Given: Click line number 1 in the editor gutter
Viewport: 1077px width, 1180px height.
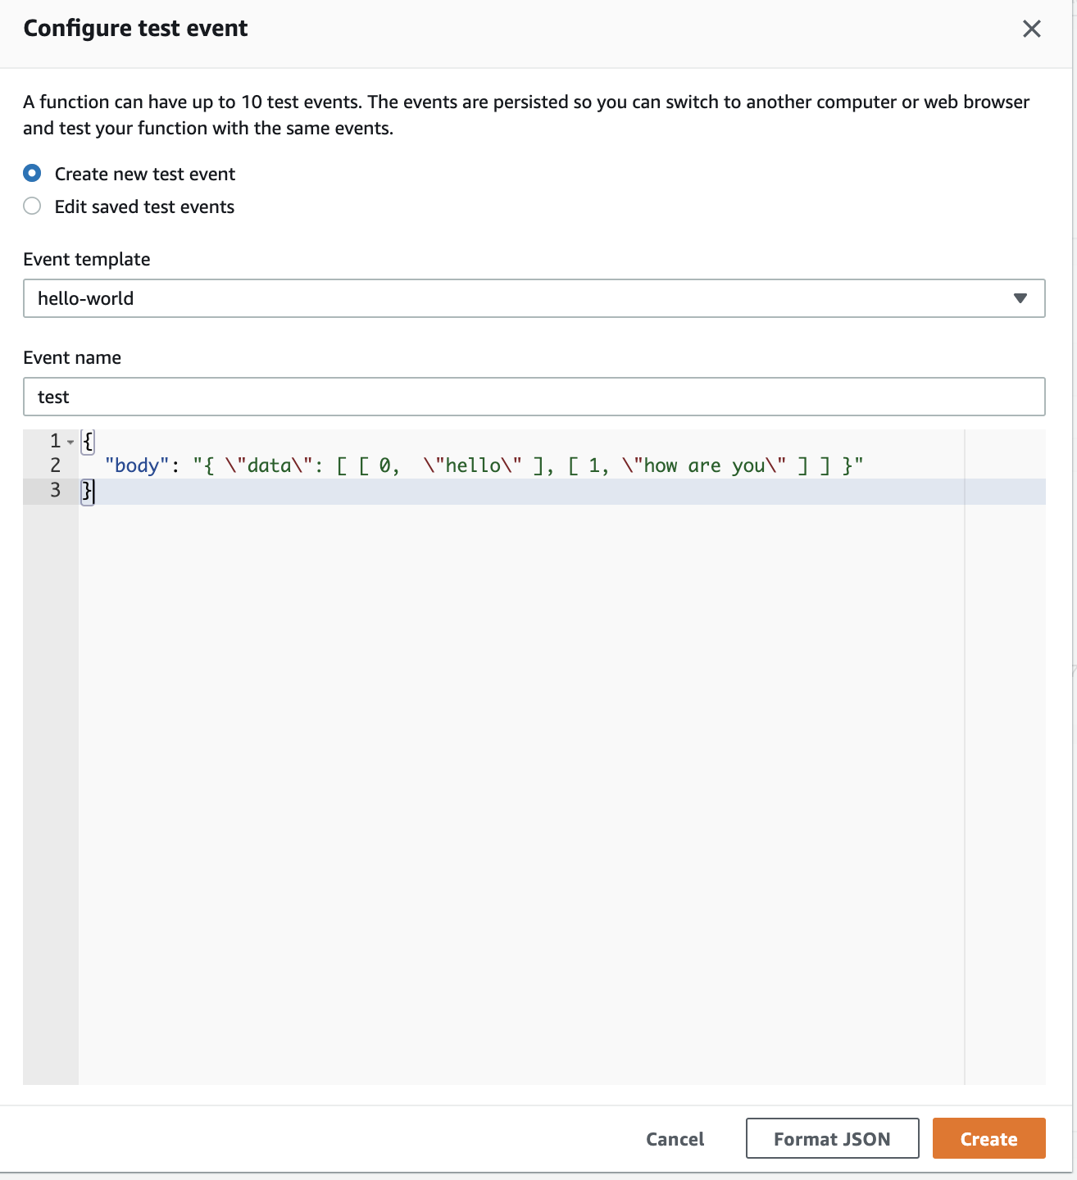Looking at the screenshot, I should [x=55, y=441].
